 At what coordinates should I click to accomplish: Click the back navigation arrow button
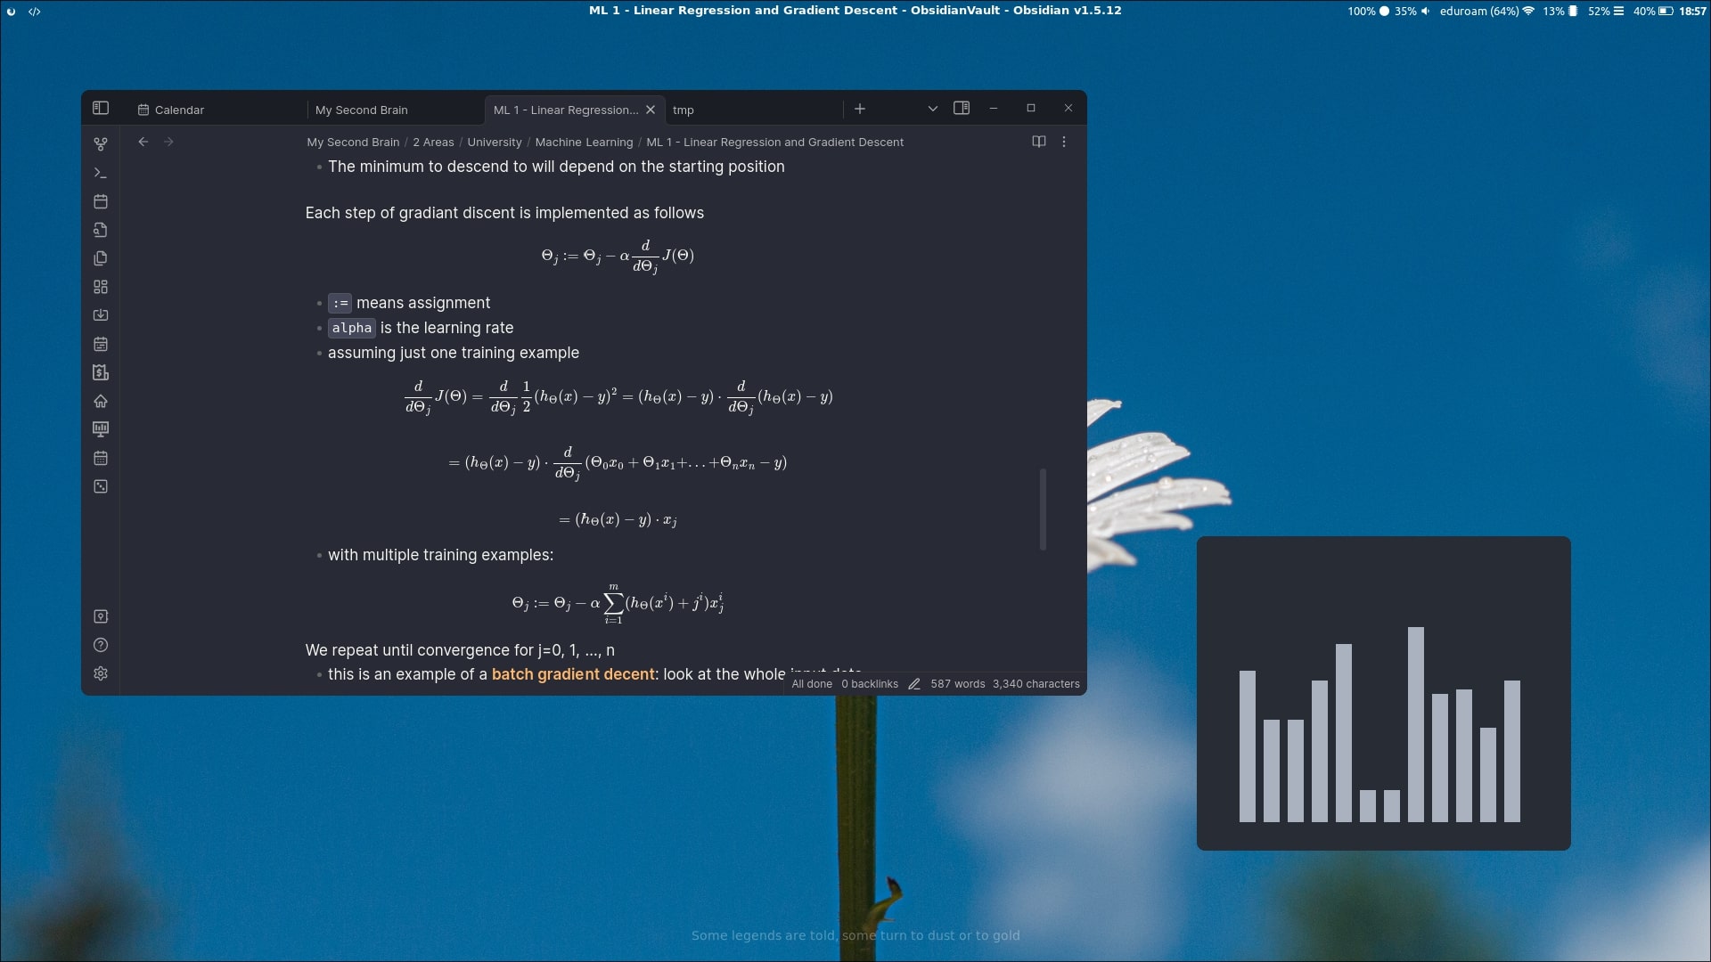point(143,141)
